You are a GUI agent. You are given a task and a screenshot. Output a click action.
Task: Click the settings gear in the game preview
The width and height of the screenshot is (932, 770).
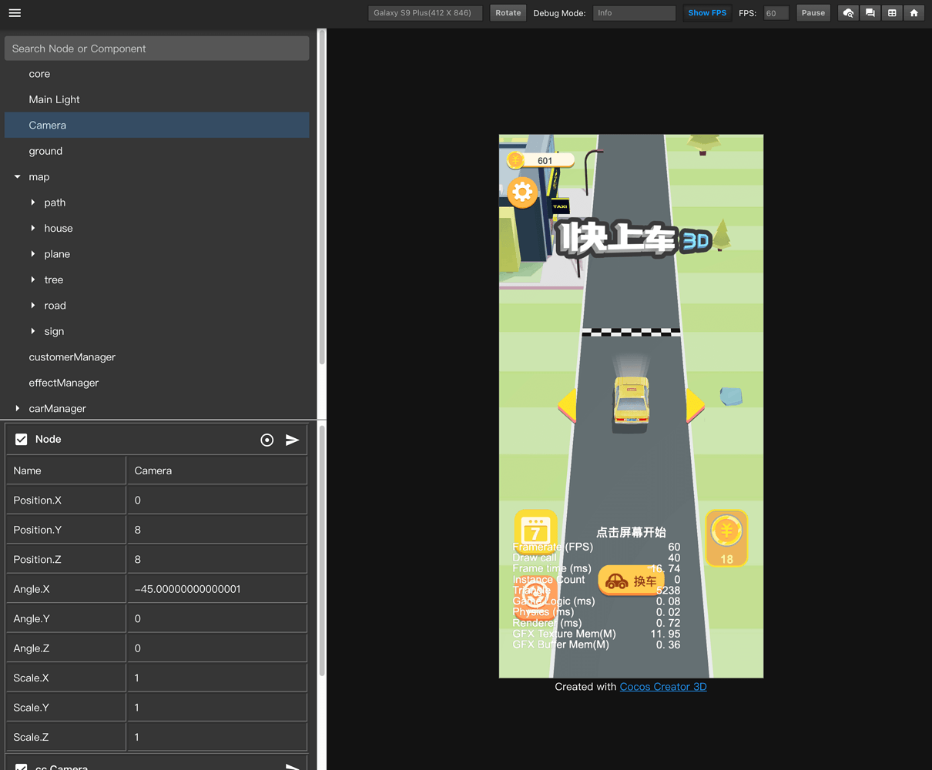point(522,192)
